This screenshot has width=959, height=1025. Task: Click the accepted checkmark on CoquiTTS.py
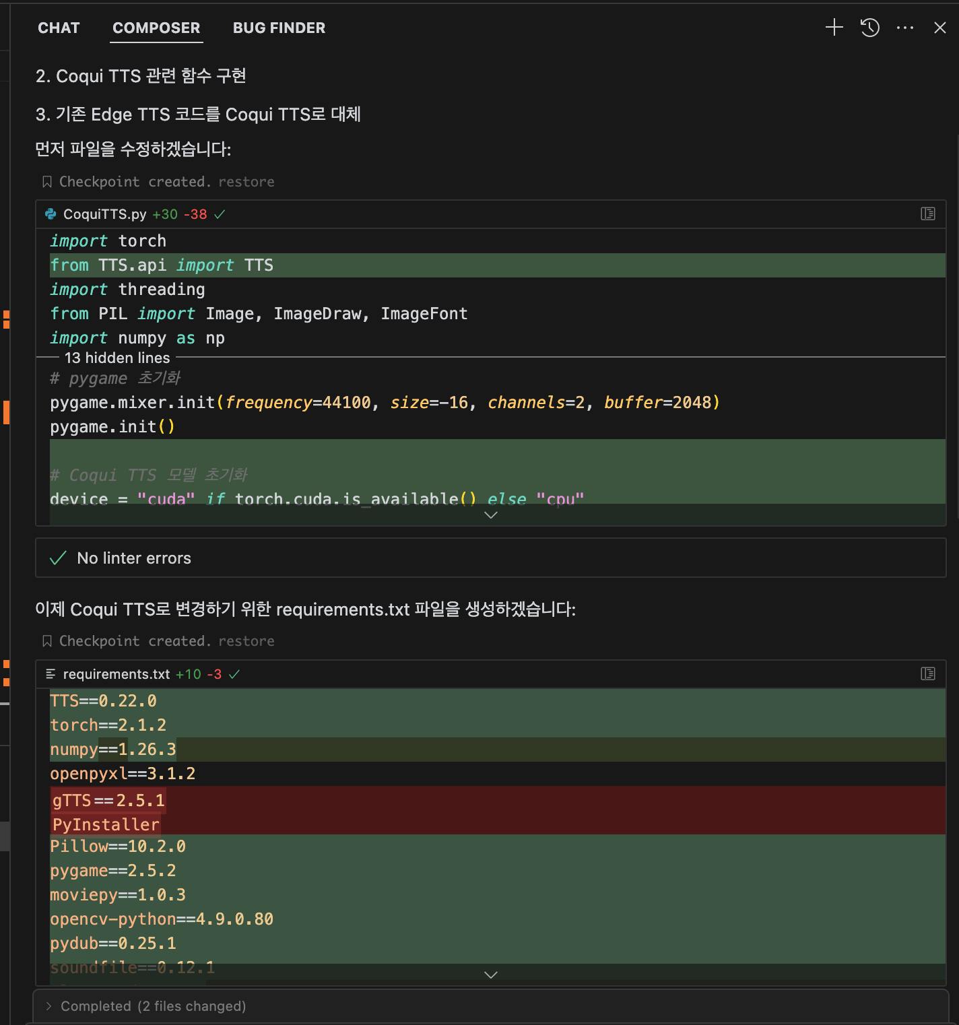pyautogui.click(x=220, y=214)
